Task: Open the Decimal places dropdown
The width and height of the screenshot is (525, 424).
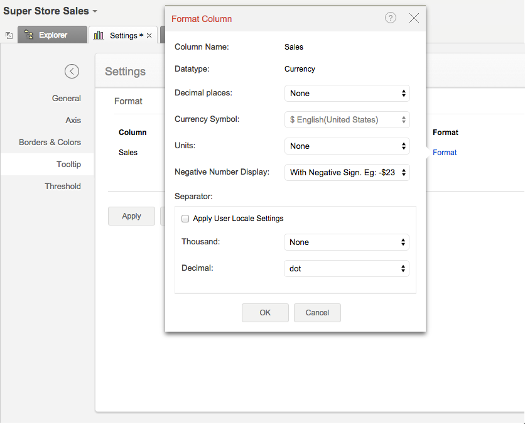Action: coord(347,94)
